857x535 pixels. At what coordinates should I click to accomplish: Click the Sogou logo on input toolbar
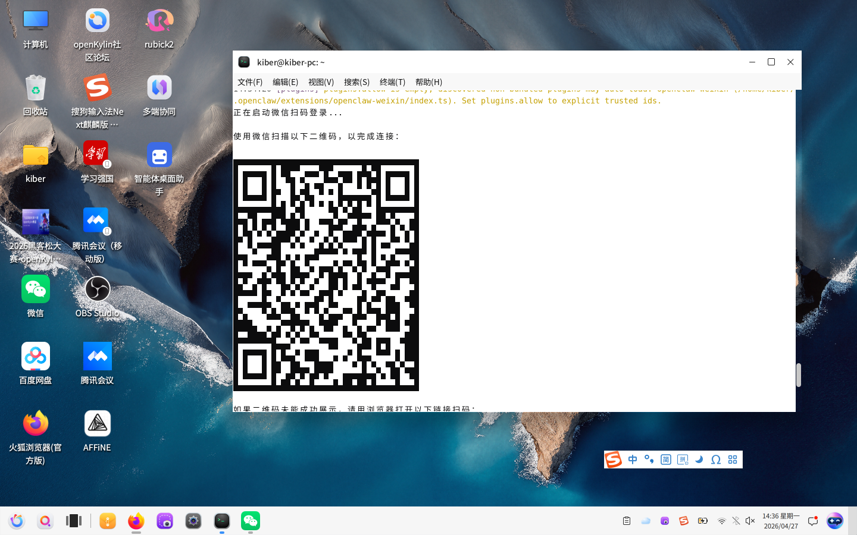tap(614, 460)
